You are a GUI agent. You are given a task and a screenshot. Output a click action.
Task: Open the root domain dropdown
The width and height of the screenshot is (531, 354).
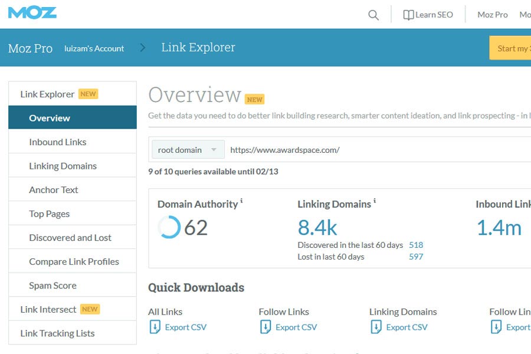187,149
